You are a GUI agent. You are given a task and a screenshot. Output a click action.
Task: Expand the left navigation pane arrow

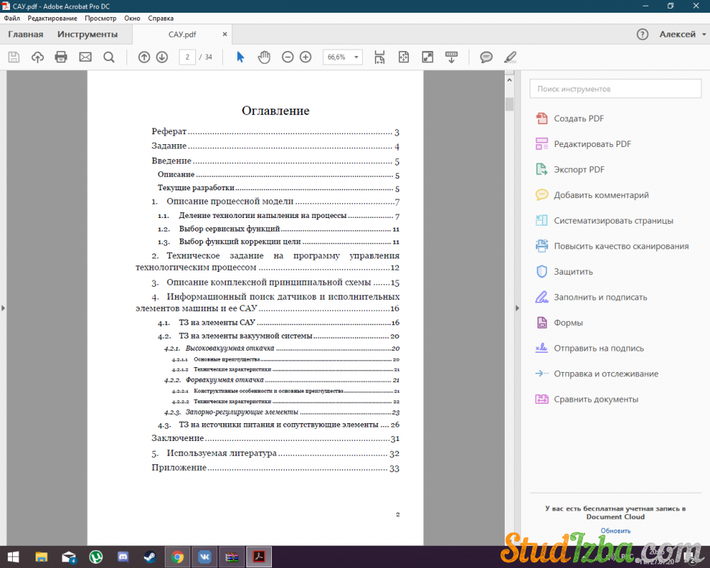click(x=3, y=308)
